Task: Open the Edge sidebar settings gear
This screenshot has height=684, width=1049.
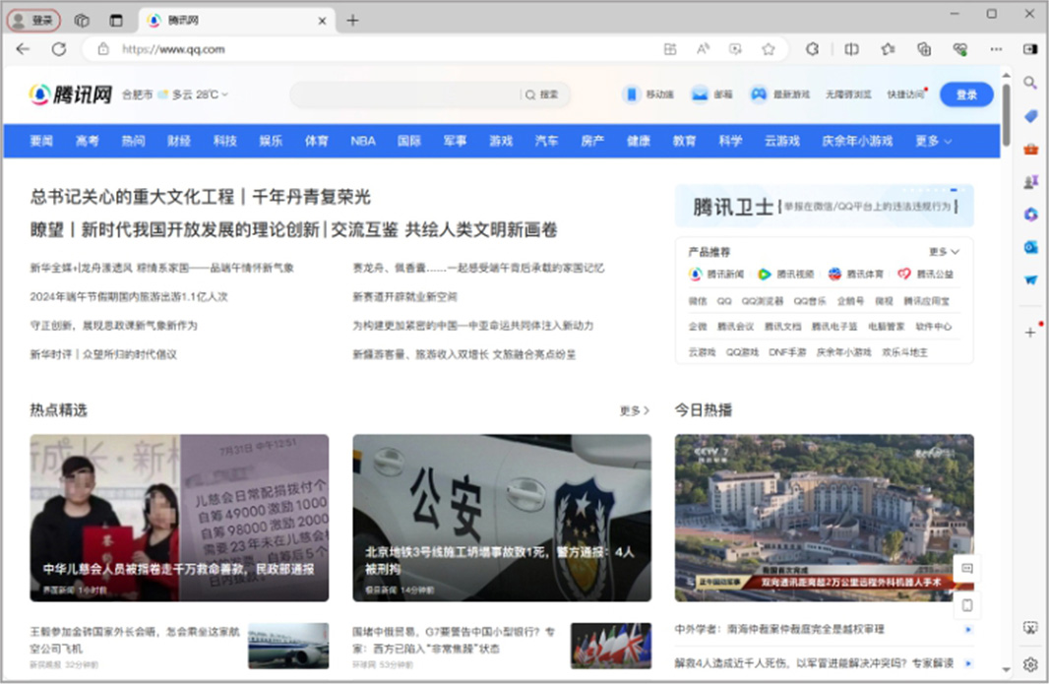Action: coord(1030,665)
